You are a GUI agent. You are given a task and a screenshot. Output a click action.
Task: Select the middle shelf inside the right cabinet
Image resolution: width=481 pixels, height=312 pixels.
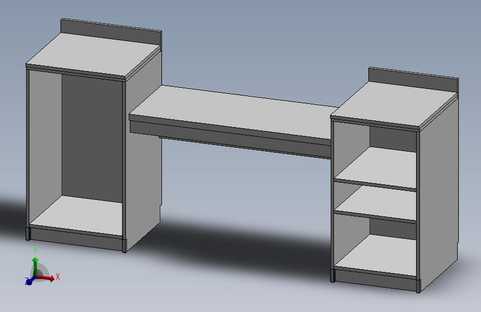(x=381, y=203)
